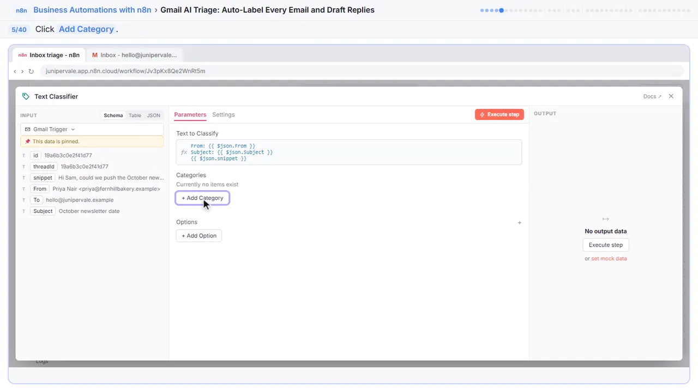Click the Add Category button
The width and height of the screenshot is (698, 392).
tap(202, 198)
